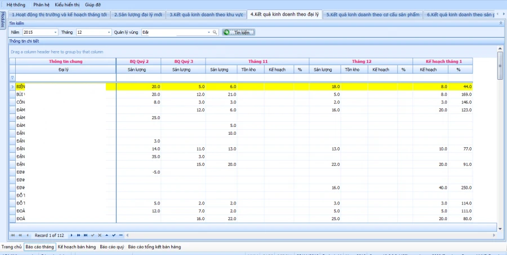Open the Quản lý vùng dropdown arrow
This screenshot has width=507, height=255.
[209, 32]
